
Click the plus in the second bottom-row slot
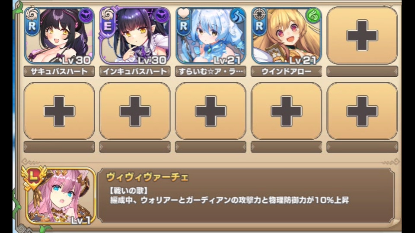tap(135, 111)
